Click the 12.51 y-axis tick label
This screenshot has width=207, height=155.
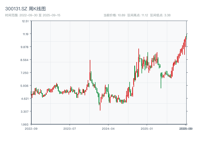click(x=25, y=21)
